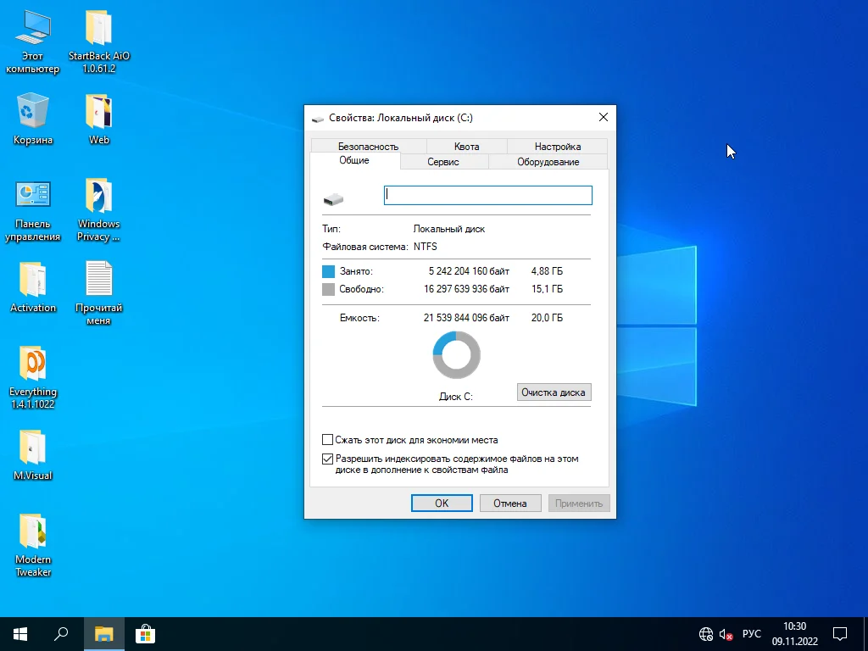Open the Оборудование tab

click(x=548, y=161)
